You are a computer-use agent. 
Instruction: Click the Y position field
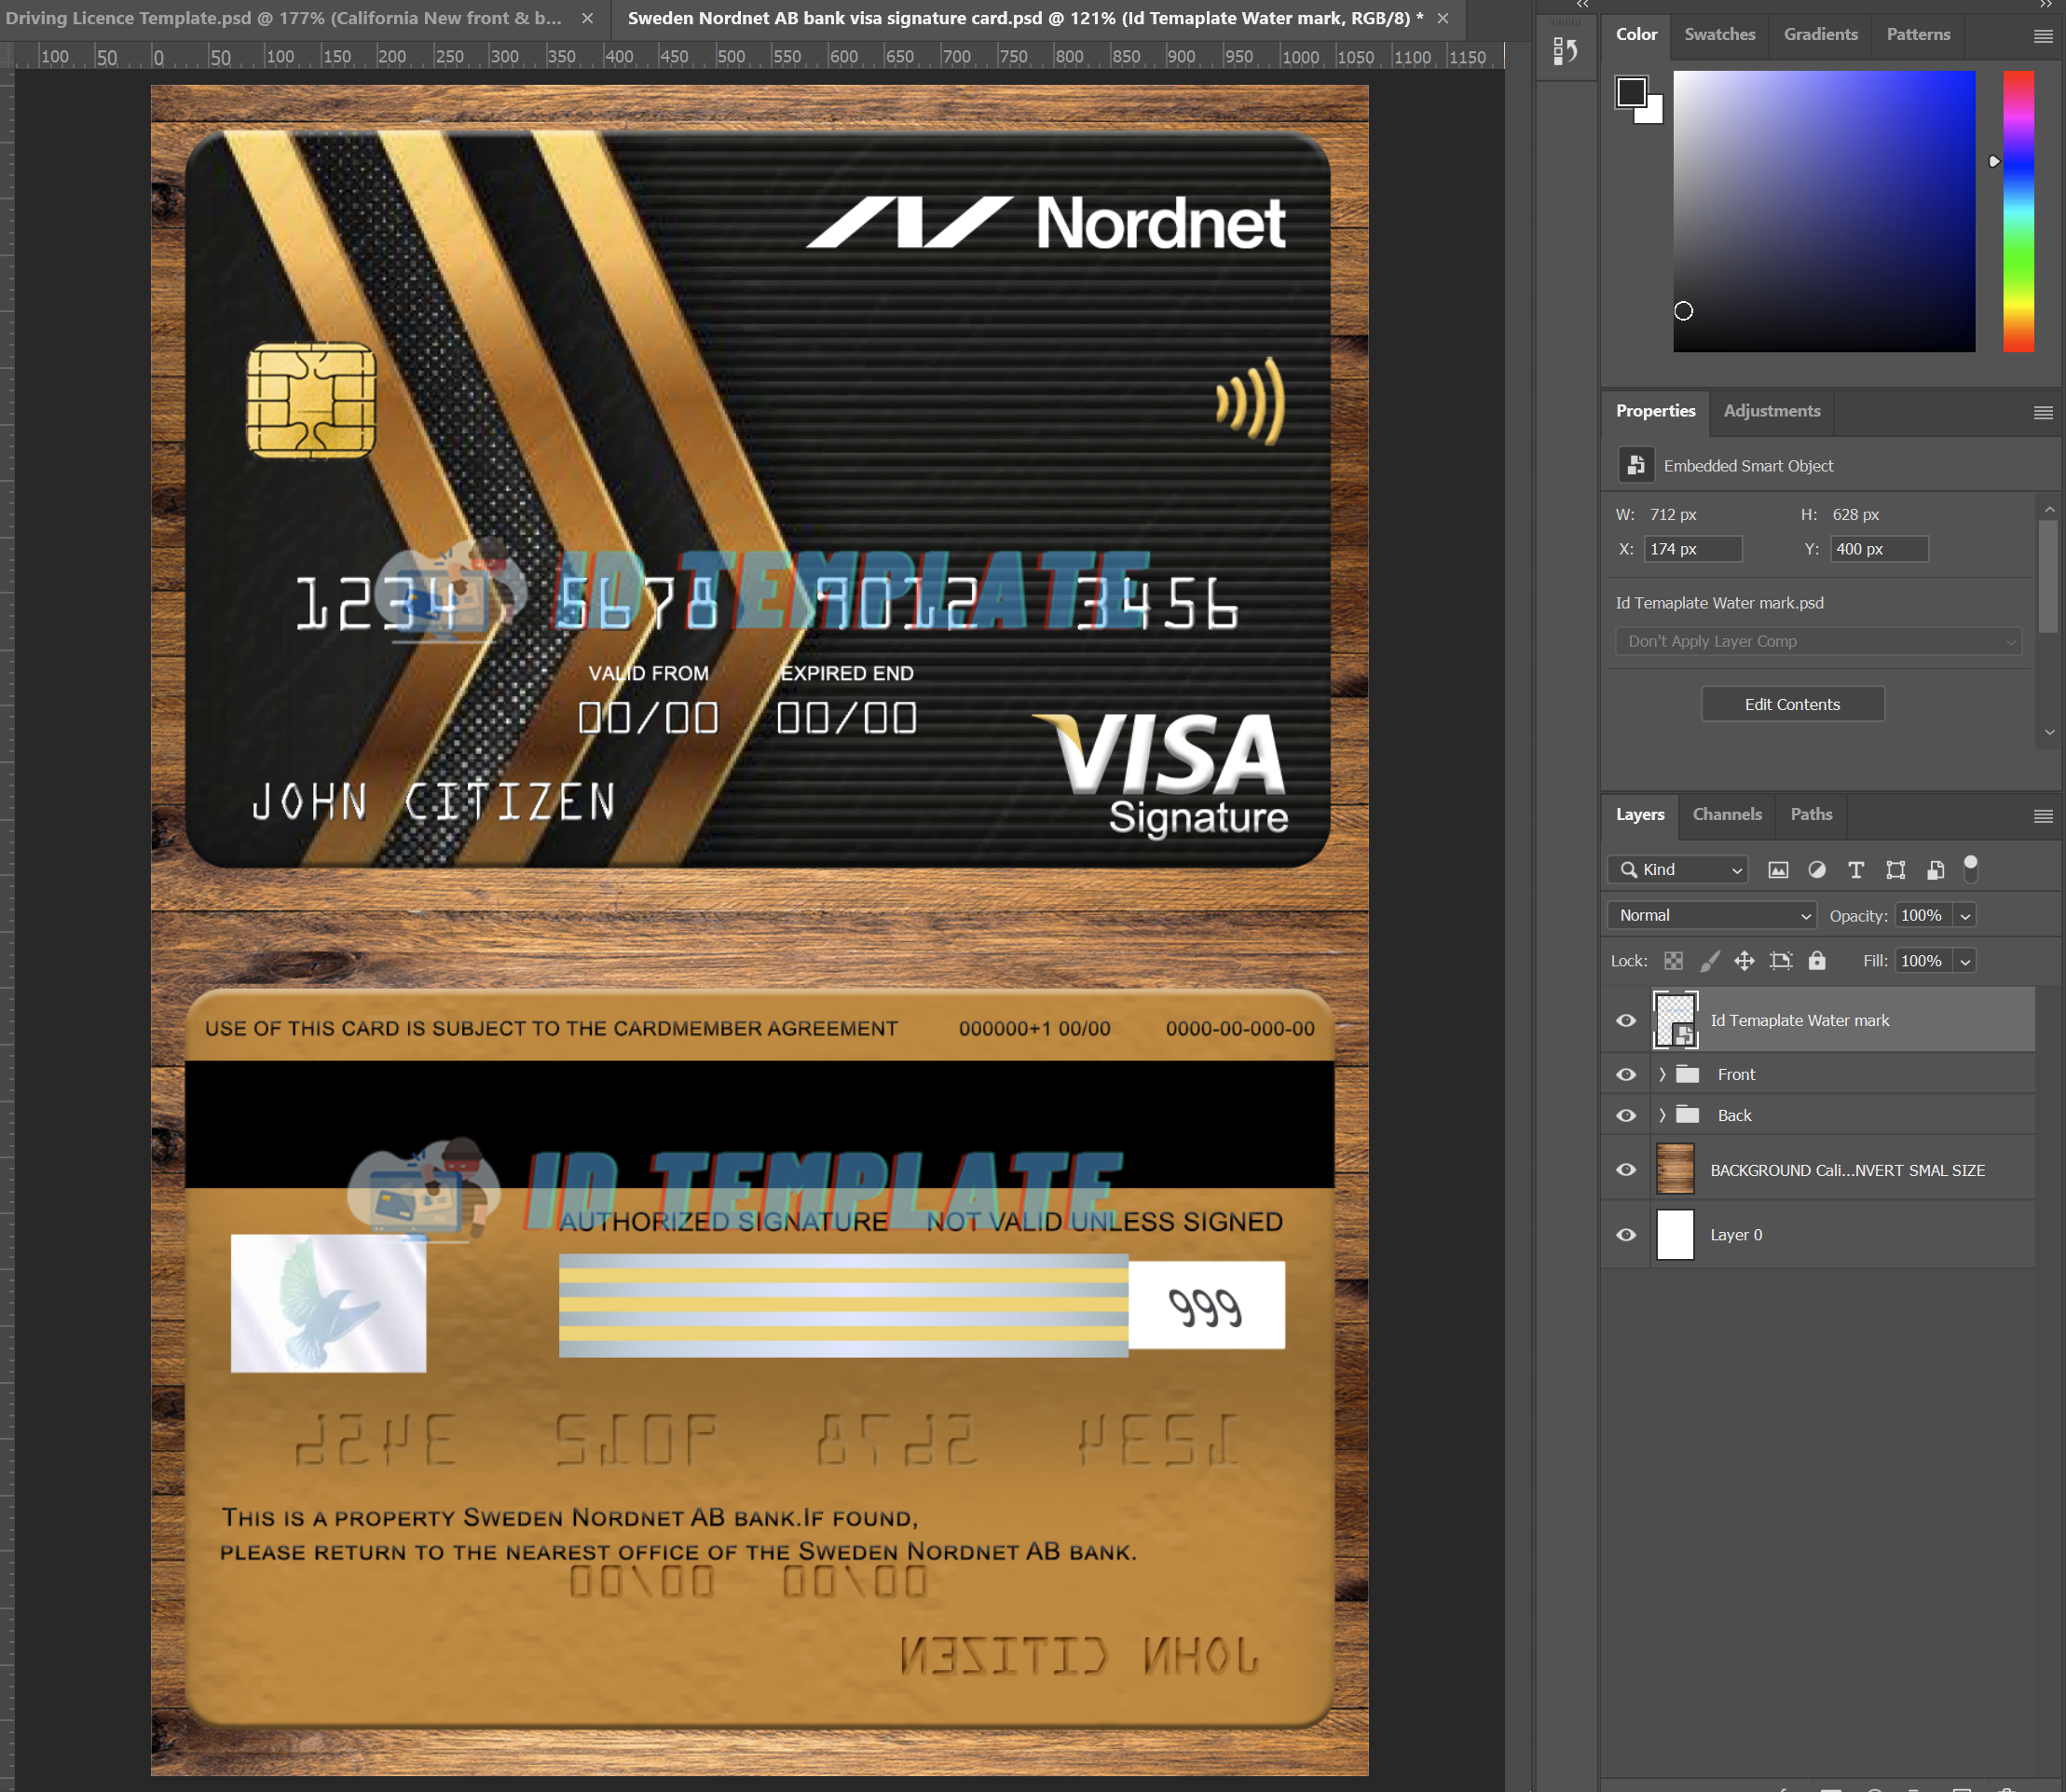(1879, 549)
